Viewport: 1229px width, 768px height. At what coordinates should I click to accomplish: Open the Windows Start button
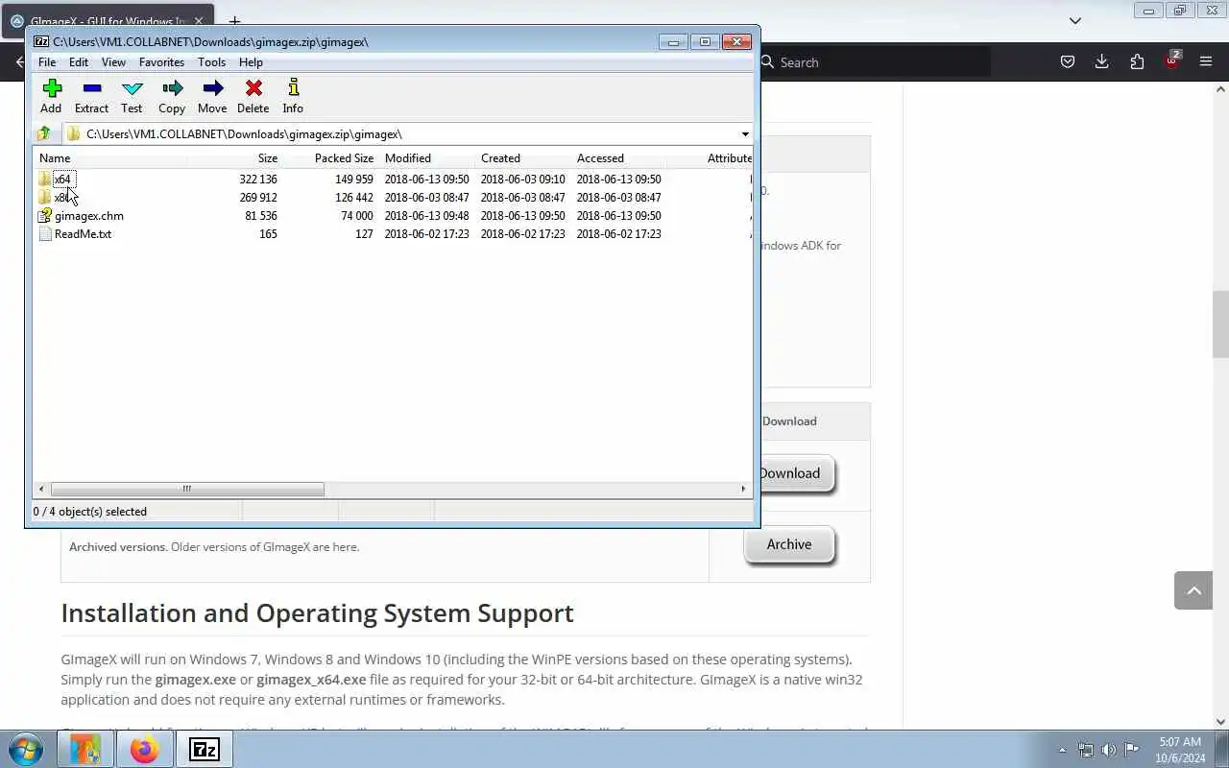pos(26,749)
